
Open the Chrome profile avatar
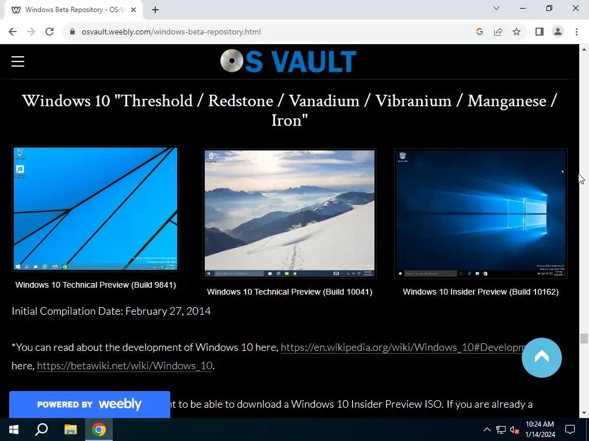pyautogui.click(x=558, y=32)
